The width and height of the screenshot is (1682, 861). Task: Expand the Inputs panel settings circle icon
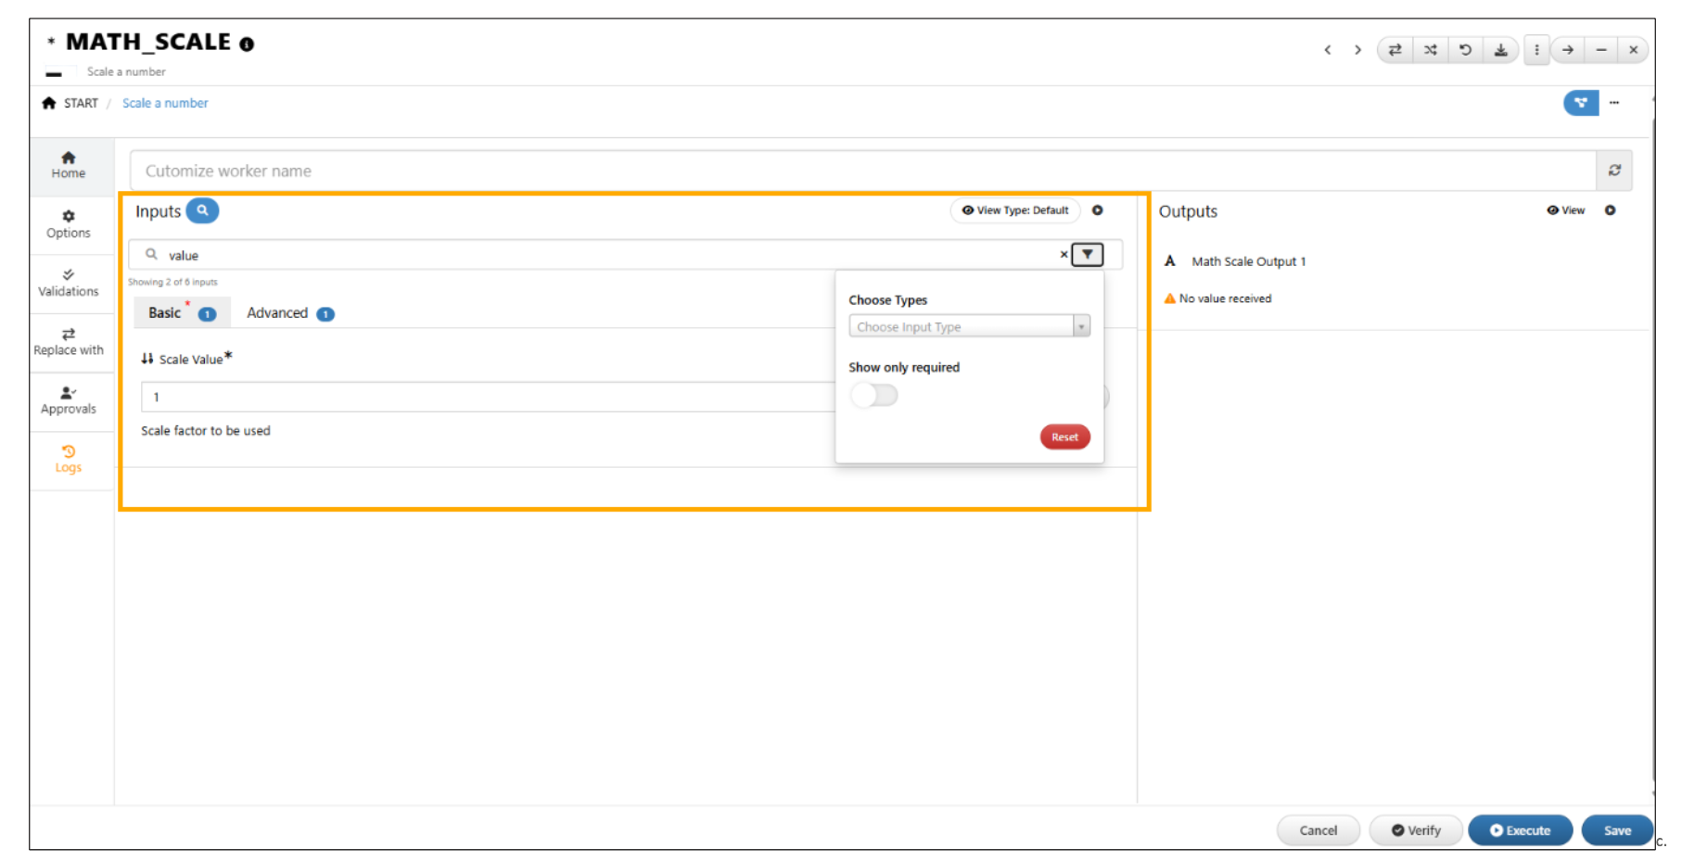[x=1098, y=210]
